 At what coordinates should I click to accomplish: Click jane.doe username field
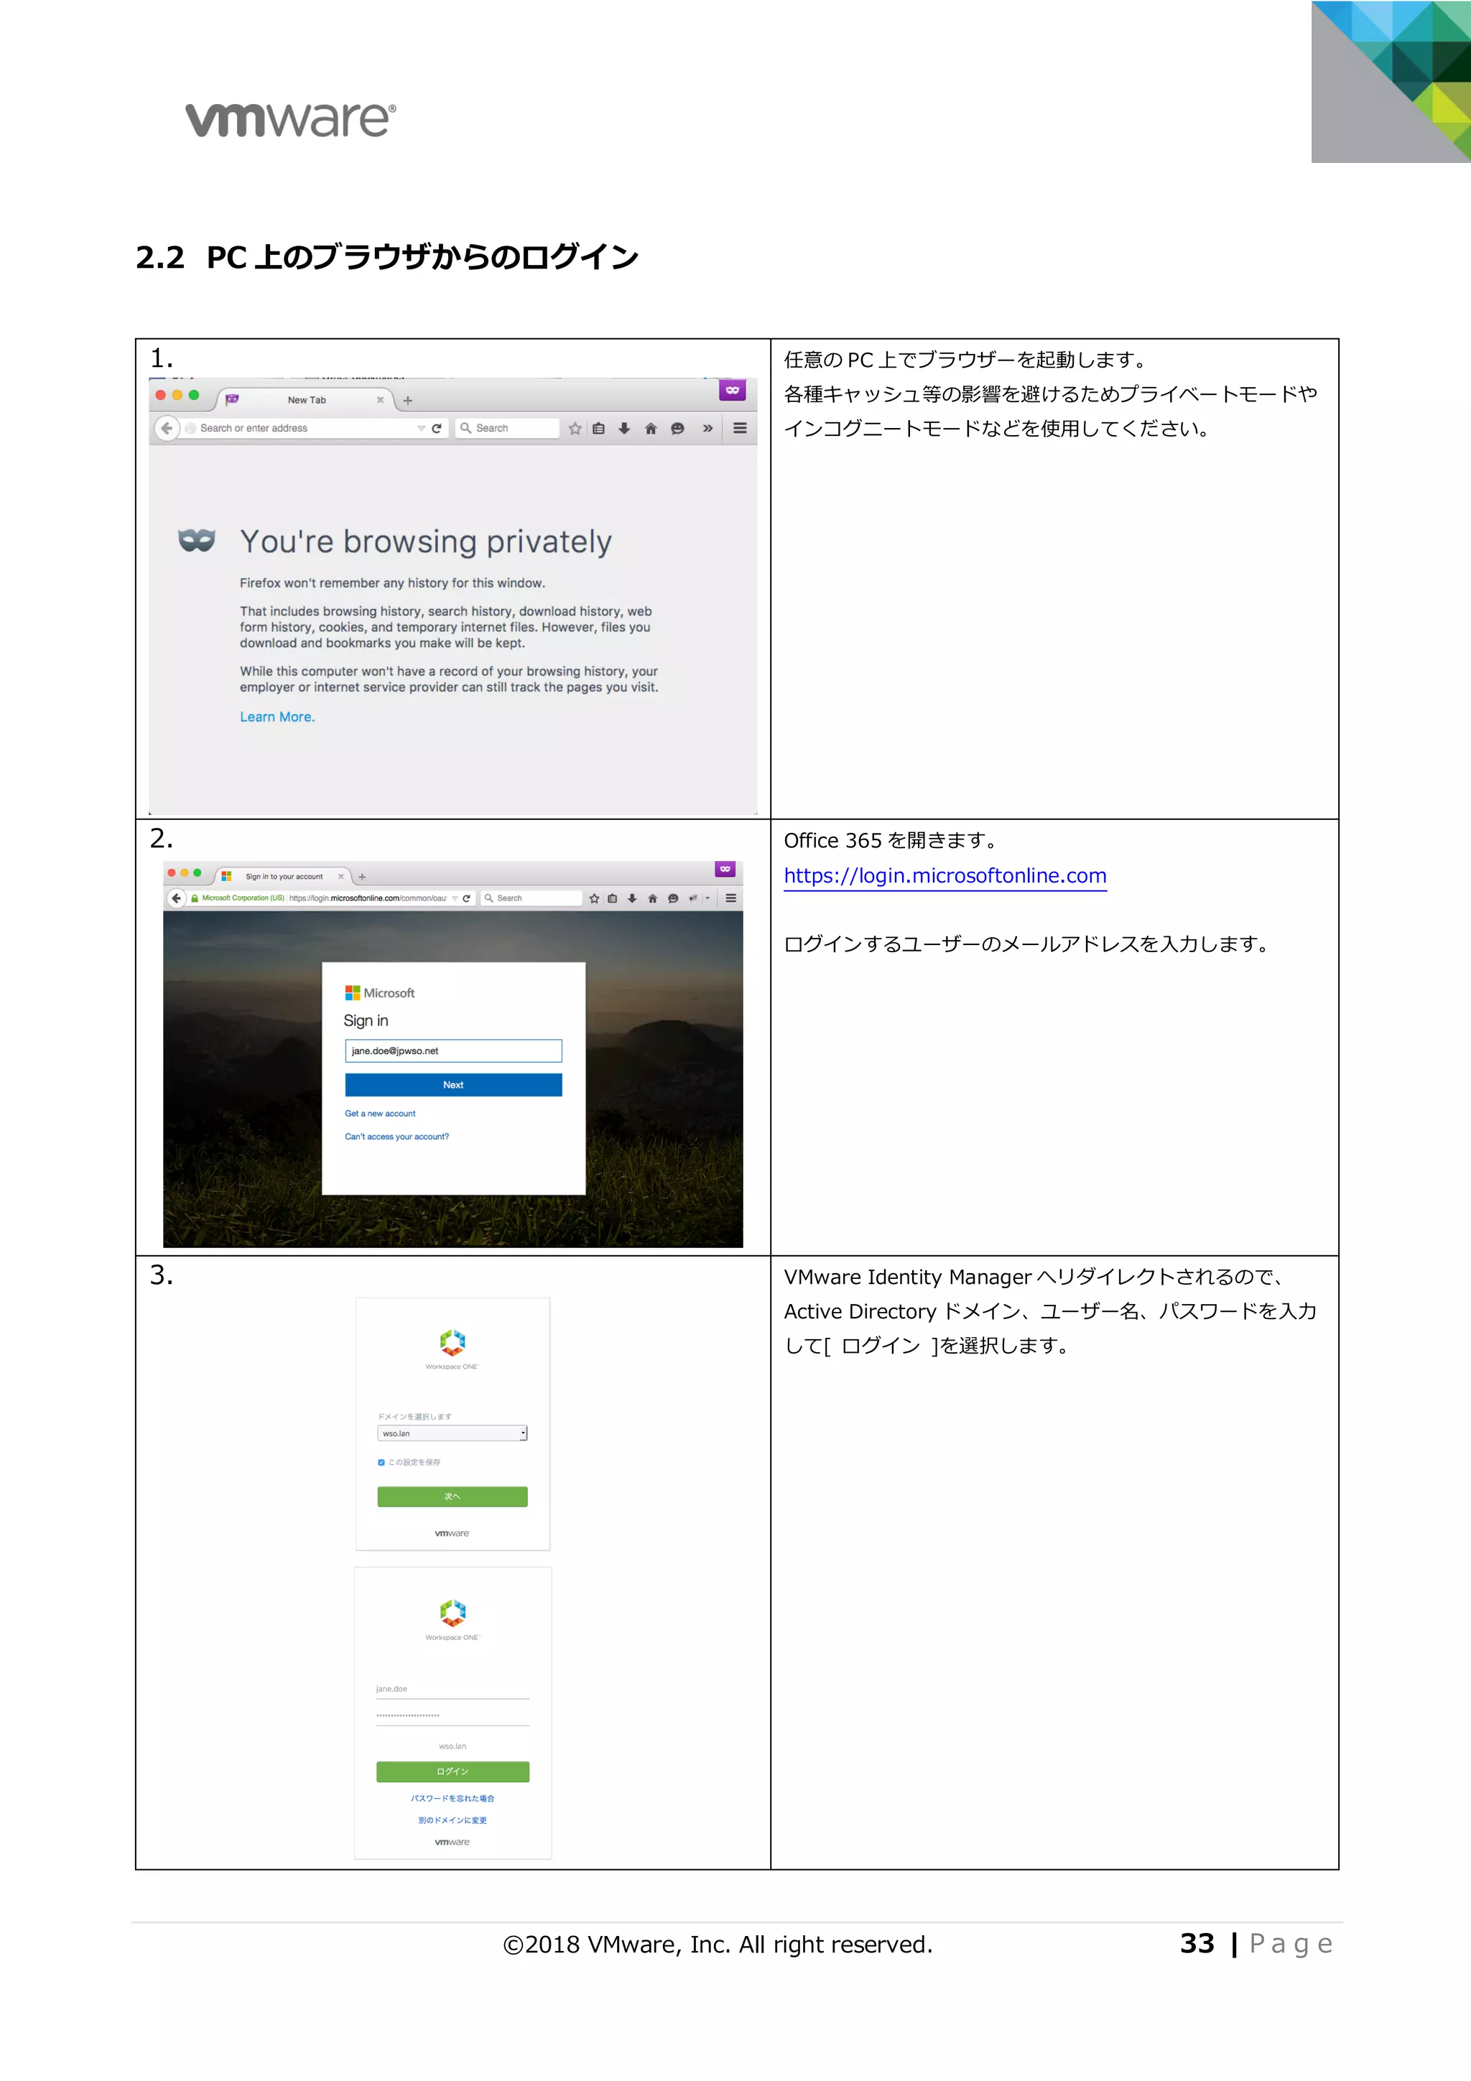[453, 1690]
